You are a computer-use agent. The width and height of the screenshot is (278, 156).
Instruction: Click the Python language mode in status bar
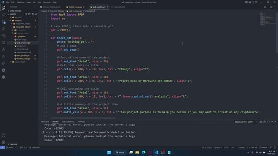click(242, 147)
